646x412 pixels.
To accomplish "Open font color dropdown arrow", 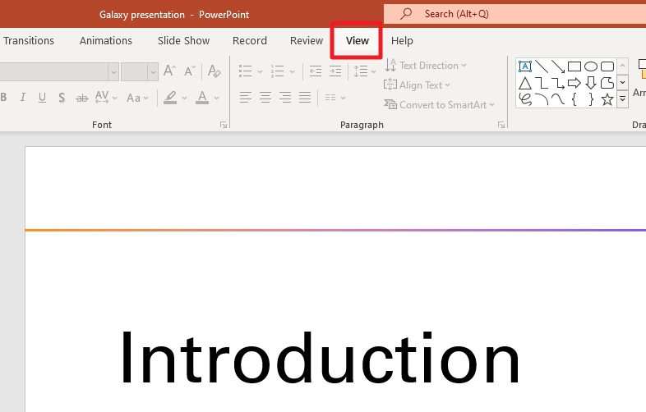I will point(216,98).
